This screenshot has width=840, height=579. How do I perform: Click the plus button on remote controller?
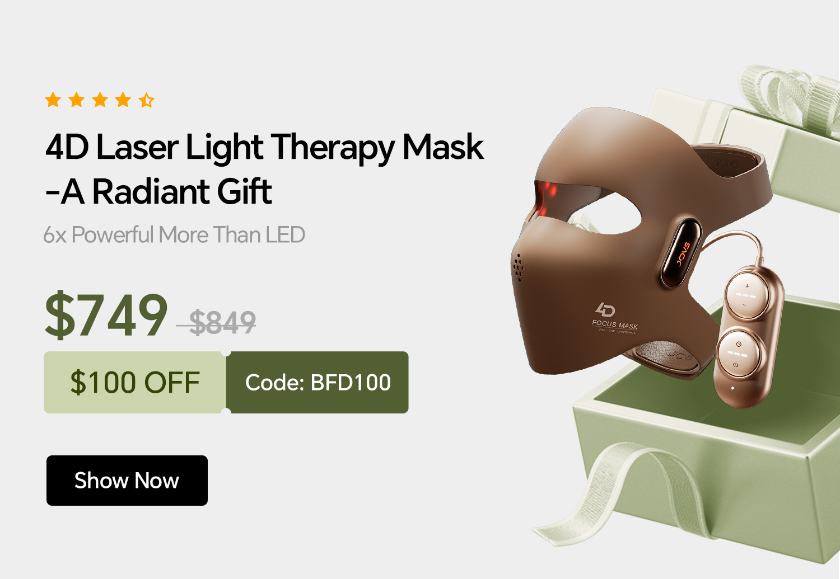[x=746, y=286]
